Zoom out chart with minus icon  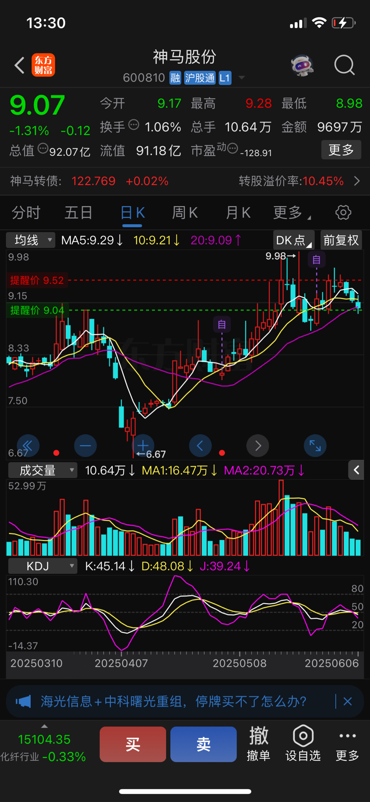click(85, 446)
